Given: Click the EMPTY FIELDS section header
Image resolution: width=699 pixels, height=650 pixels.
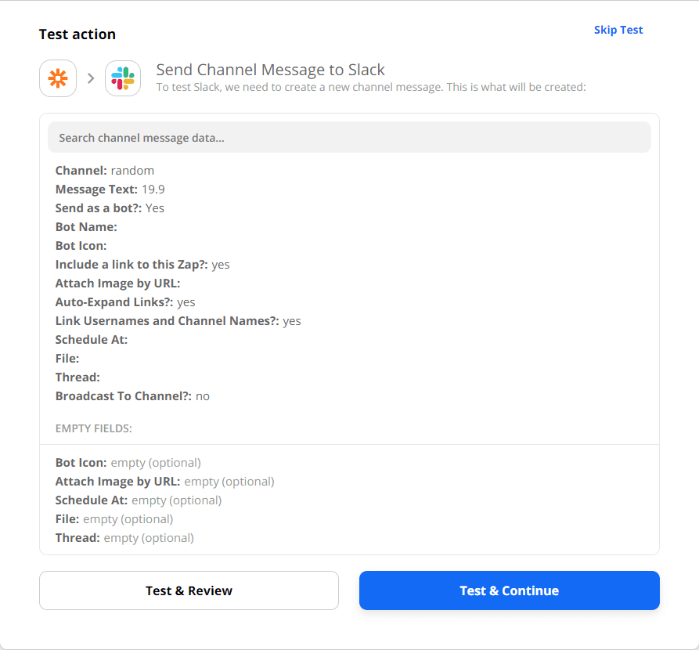Looking at the screenshot, I should click(x=94, y=429).
